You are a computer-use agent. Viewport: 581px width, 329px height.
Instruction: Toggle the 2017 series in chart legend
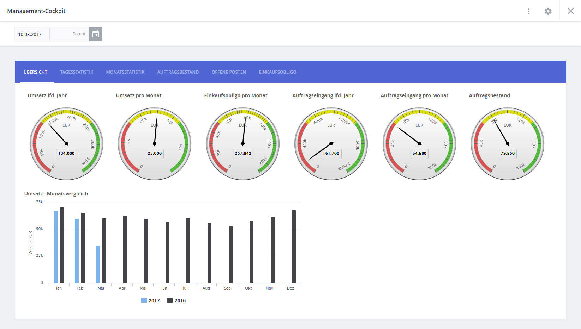pyautogui.click(x=151, y=300)
